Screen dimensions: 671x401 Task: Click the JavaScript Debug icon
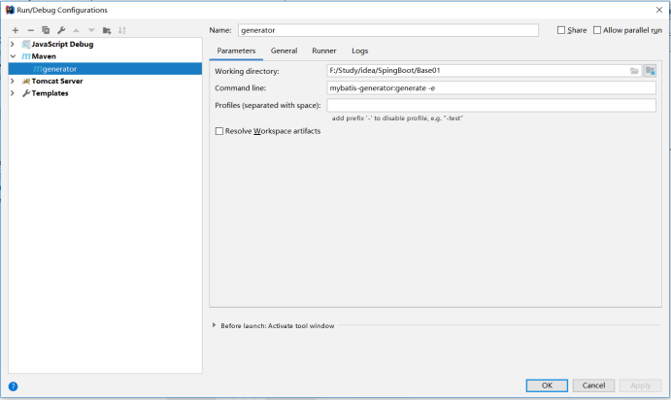point(26,44)
